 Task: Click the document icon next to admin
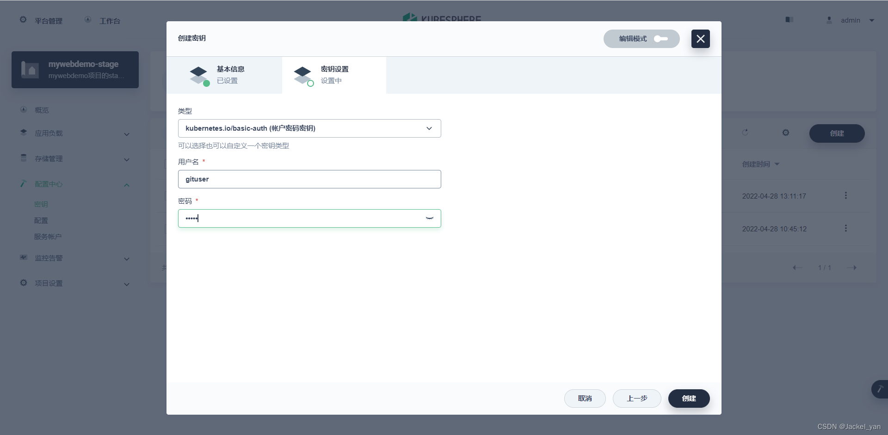click(789, 20)
